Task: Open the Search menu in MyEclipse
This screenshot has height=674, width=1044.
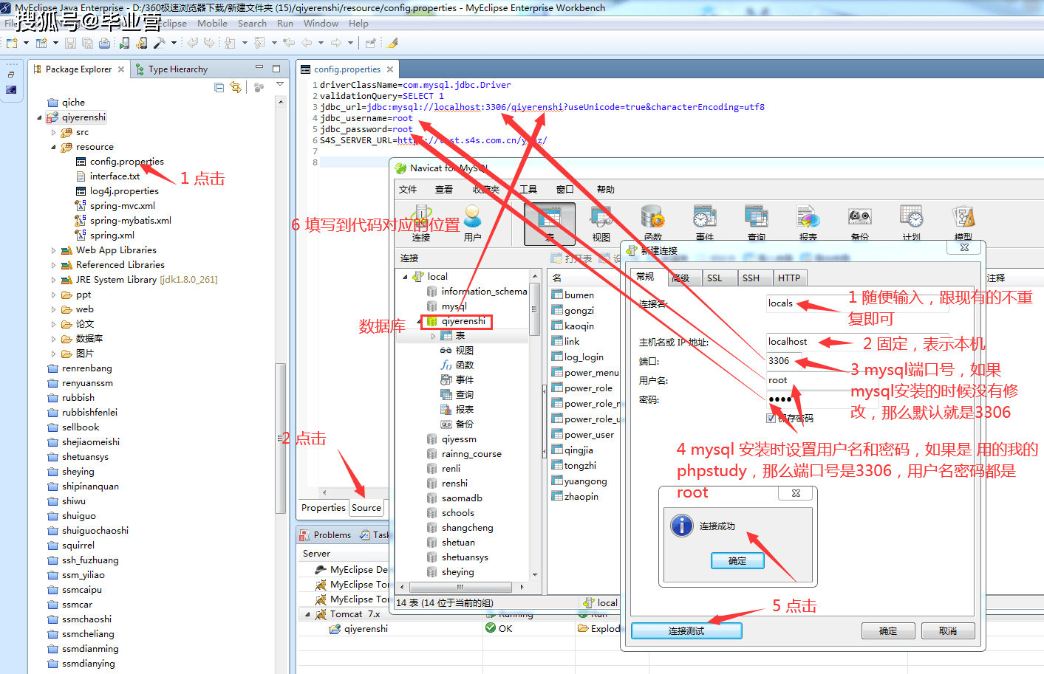Action: pos(252,24)
